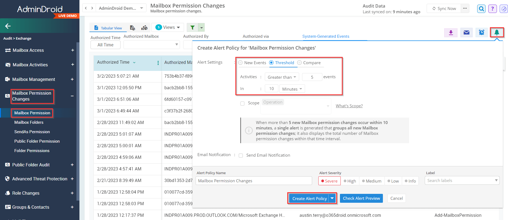Click the Check Alert Preview button

tap(361, 198)
